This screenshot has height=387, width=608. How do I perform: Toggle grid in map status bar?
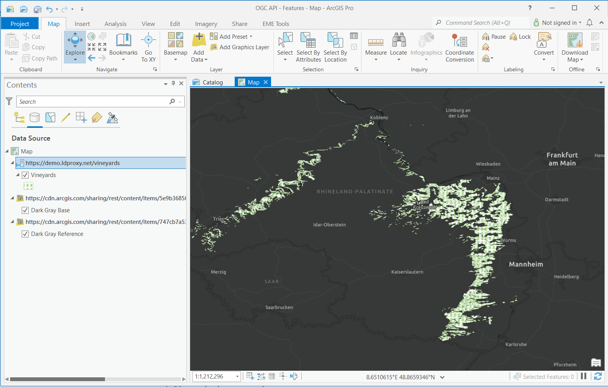[x=272, y=376]
